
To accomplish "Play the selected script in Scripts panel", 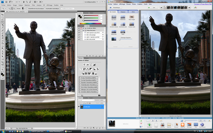I will click(93, 56).
